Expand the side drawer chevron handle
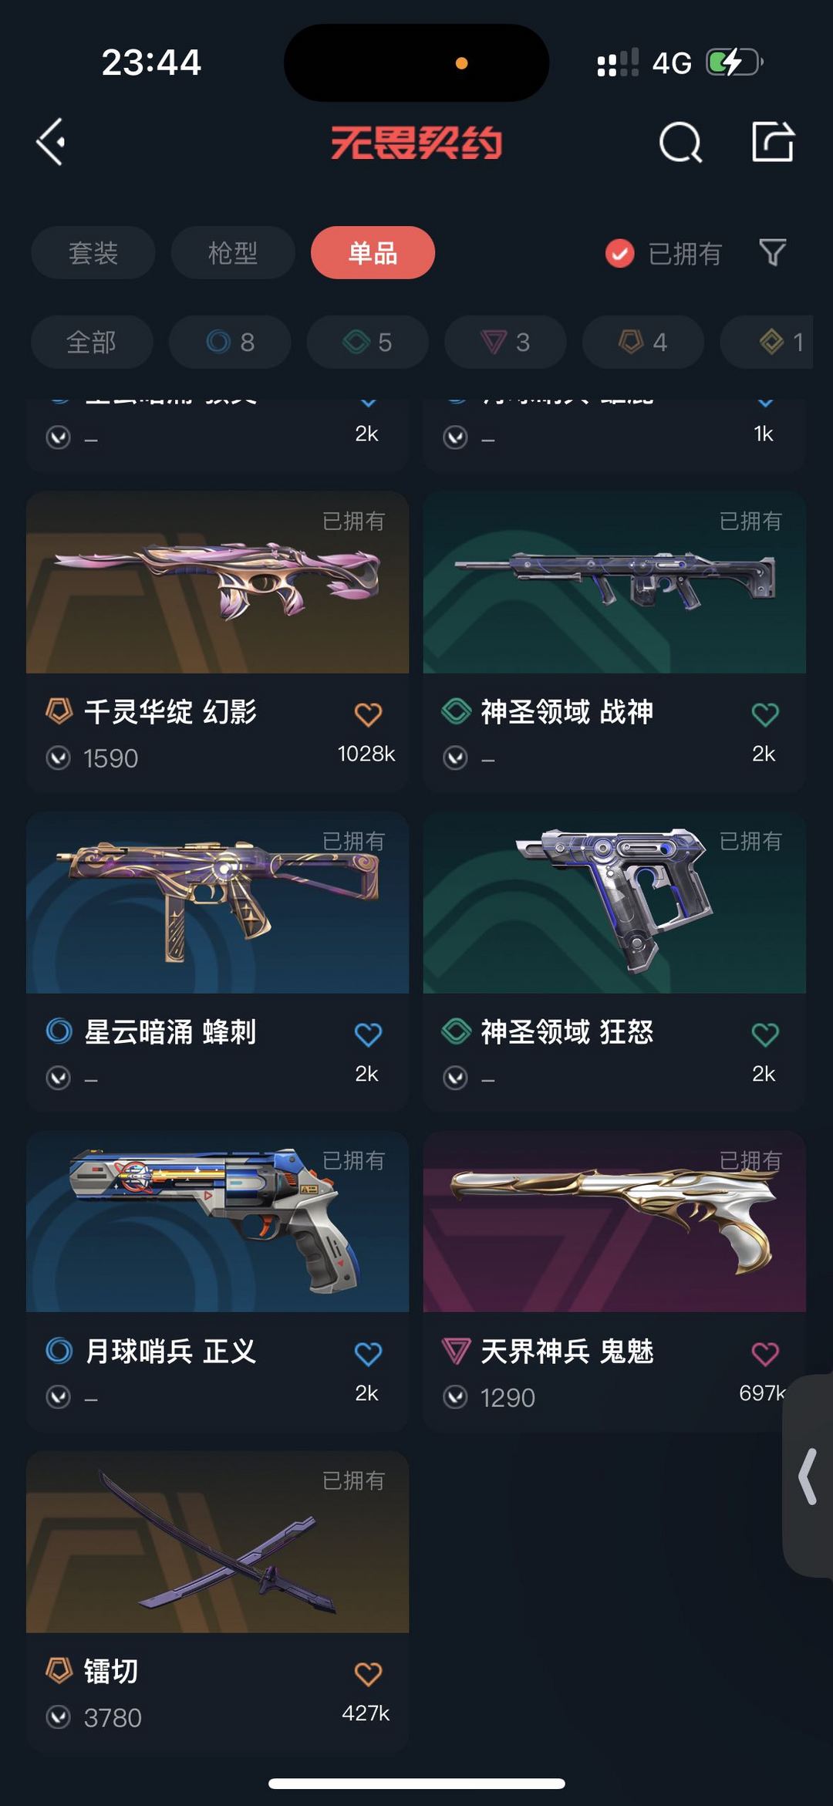 pos(808,1476)
